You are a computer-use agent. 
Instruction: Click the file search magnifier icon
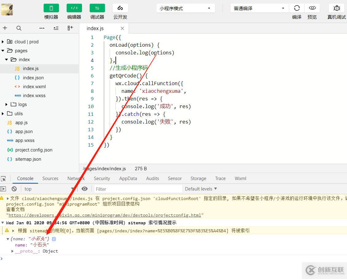[x=19, y=28]
